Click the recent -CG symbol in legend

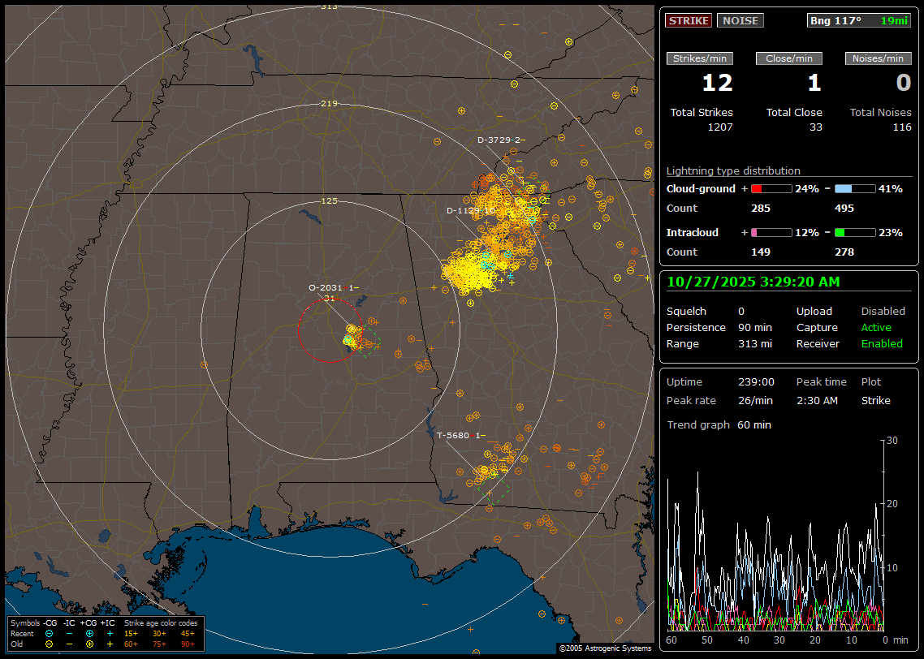point(50,633)
